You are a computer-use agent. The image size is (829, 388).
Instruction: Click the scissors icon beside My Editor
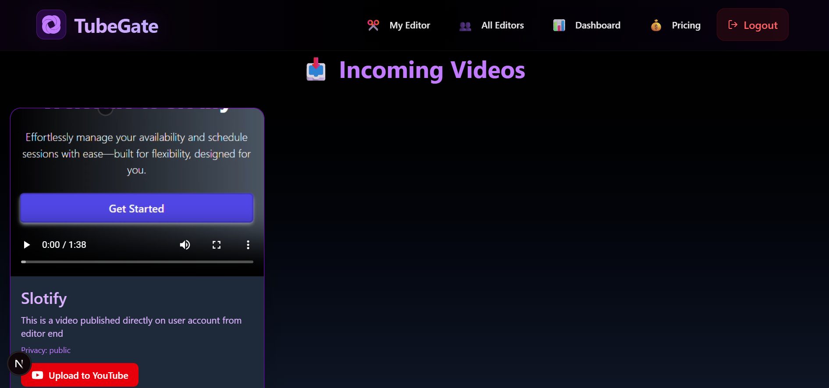(x=373, y=25)
